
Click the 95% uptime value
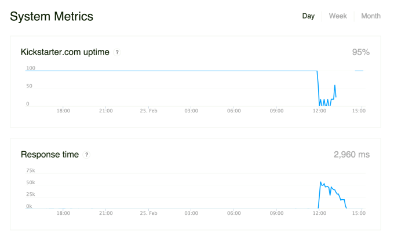point(360,52)
